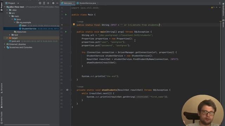The height and width of the screenshot is (126, 225).
Task: Collapse the org.example package
Action: click(15, 22)
